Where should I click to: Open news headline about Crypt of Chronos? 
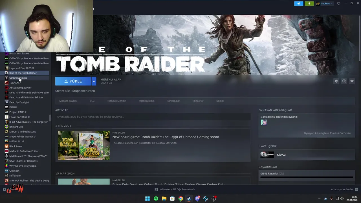coord(166,137)
